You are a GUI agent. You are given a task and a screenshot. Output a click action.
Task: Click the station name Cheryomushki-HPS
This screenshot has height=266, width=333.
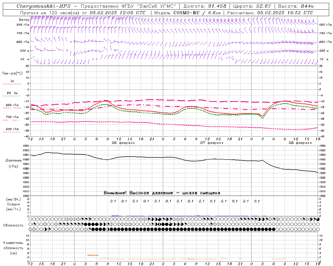tap(43, 6)
